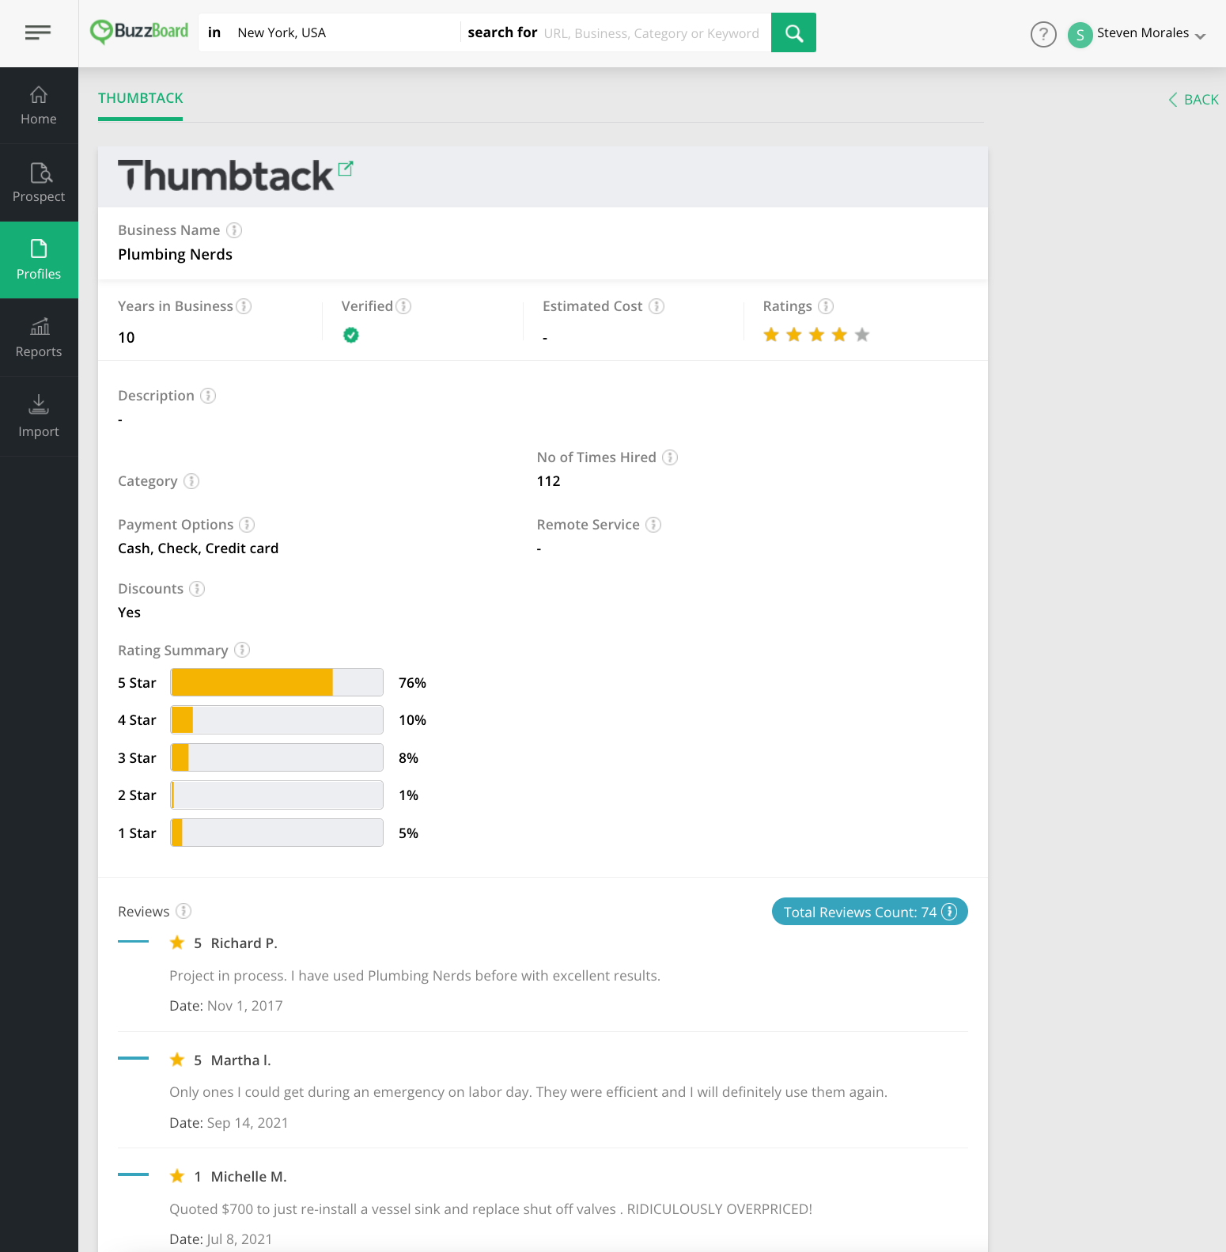Click info icon next to Category
Screen dimensions: 1226x1252
(191, 481)
